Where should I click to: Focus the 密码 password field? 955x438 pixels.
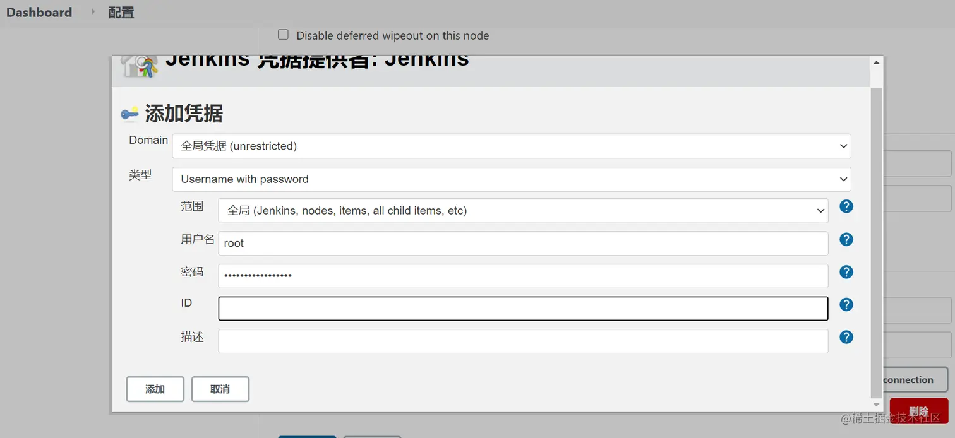click(523, 276)
